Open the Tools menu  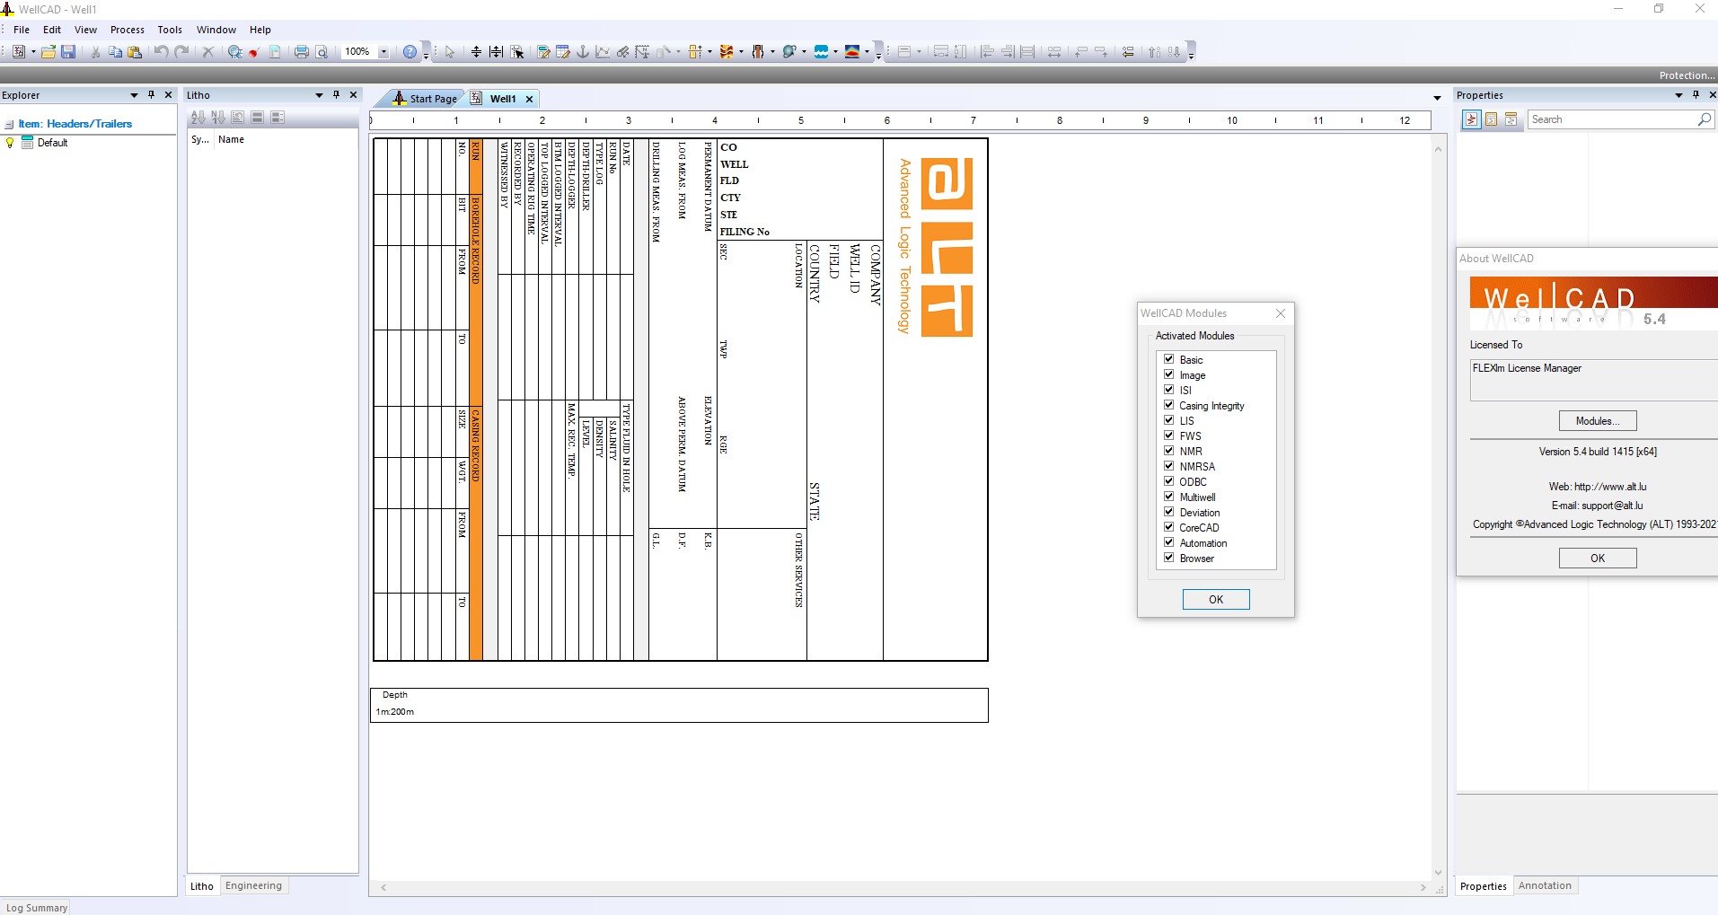(x=170, y=30)
